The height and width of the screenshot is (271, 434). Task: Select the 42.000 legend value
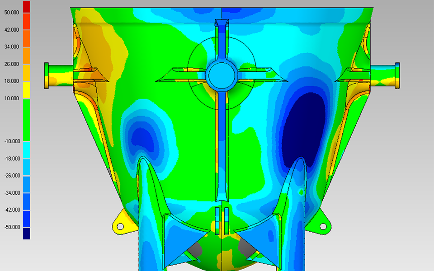pyautogui.click(x=12, y=30)
